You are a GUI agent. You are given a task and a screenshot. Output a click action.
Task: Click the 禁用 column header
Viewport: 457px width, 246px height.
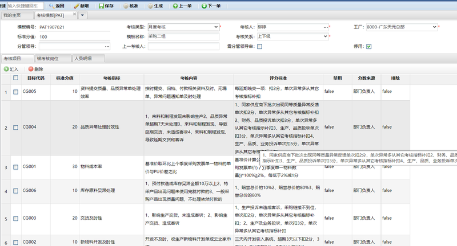click(338, 78)
